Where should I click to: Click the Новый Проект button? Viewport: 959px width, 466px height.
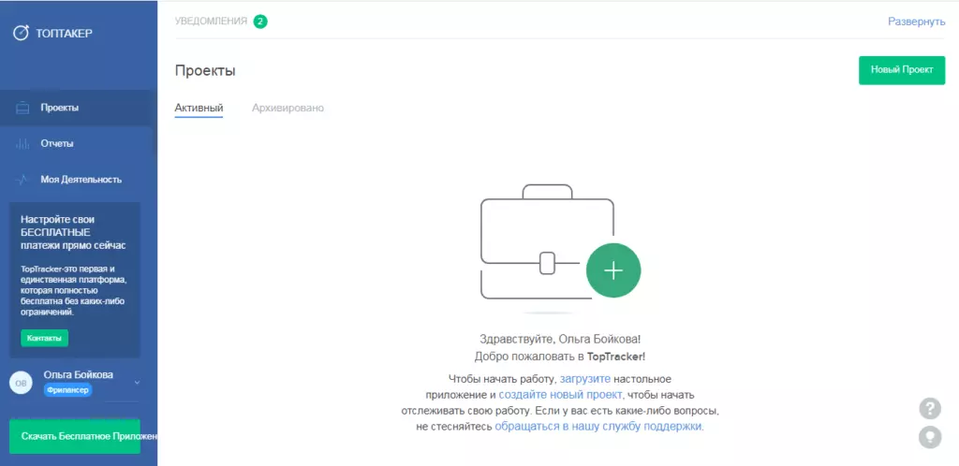[902, 70]
